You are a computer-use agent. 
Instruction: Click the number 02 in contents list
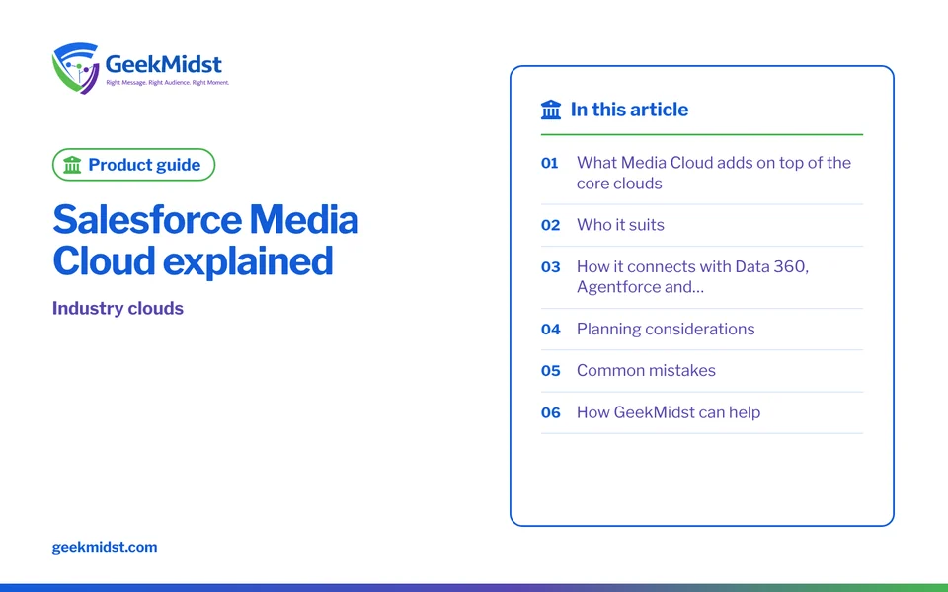(x=550, y=225)
